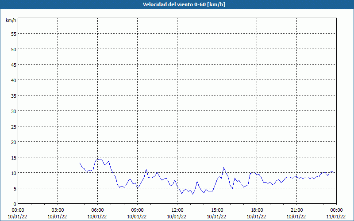Click the y-axis value 55
The width and height of the screenshot is (354, 221).
(x=14, y=34)
